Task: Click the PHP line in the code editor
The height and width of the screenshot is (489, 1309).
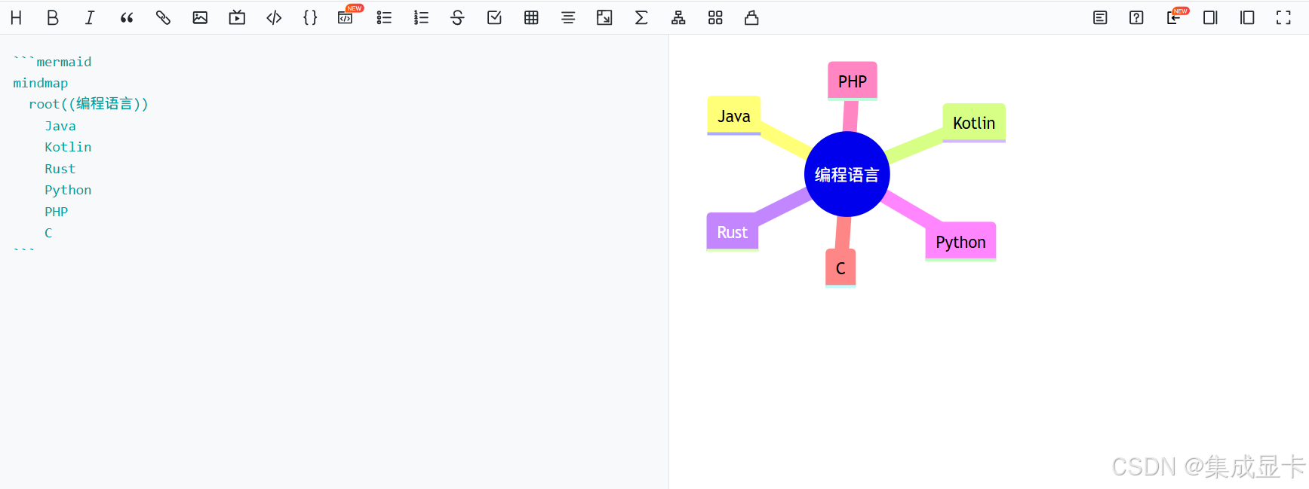Action: 57,212
